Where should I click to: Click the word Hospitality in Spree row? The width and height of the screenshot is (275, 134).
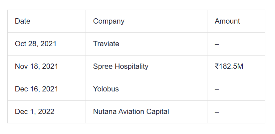point(132,67)
